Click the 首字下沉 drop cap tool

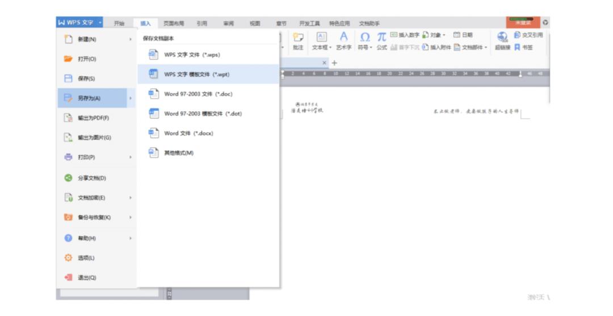click(405, 47)
